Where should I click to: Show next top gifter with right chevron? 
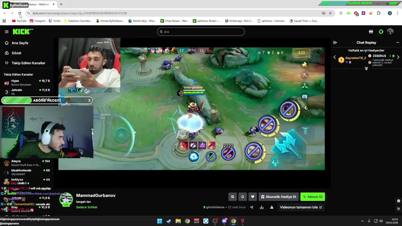click(x=398, y=57)
